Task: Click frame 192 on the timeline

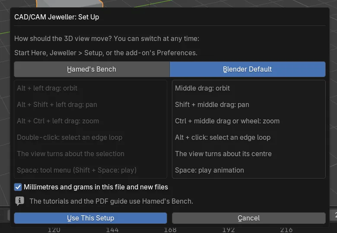Action: tap(228, 230)
